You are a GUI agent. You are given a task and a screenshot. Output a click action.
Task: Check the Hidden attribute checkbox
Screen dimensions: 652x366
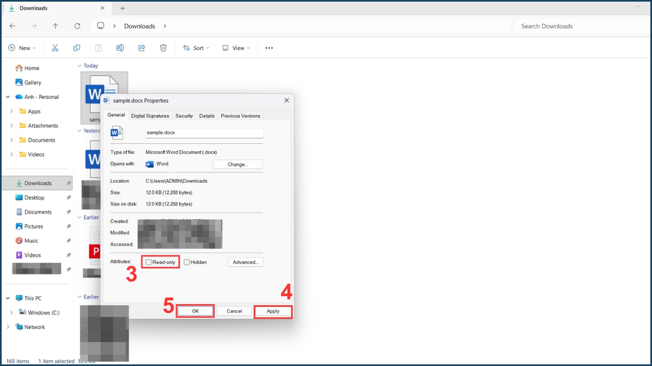pos(187,262)
